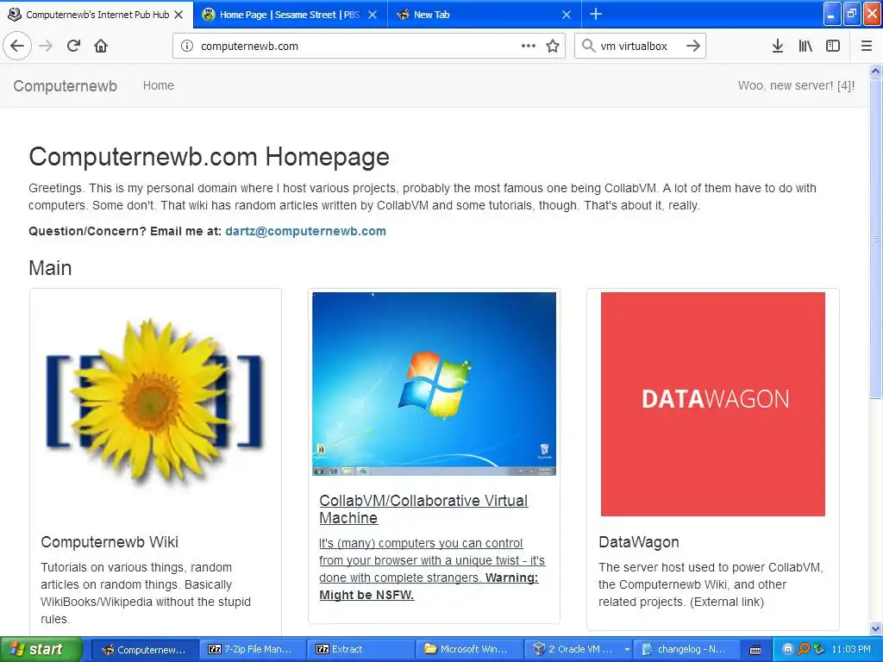This screenshot has width=883, height=662.
Task: Toggle the sidebar view
Action: coord(833,46)
